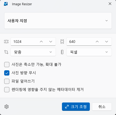Open the settings gear icon
Image resolution: width=116 pixels, height=115 pixels.
coord(7,107)
